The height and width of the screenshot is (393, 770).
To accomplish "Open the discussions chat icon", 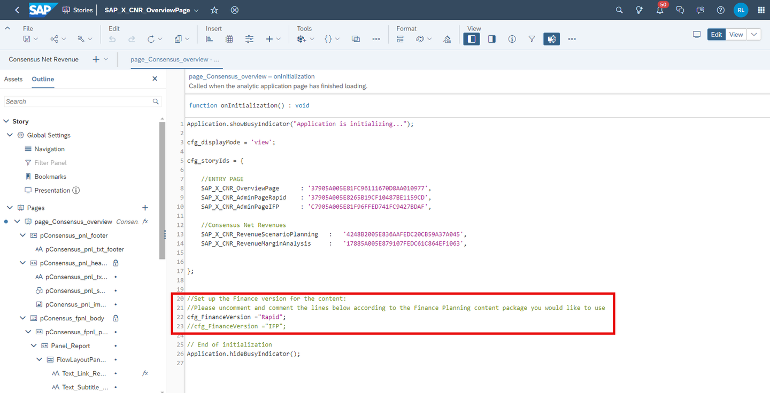I will [680, 10].
